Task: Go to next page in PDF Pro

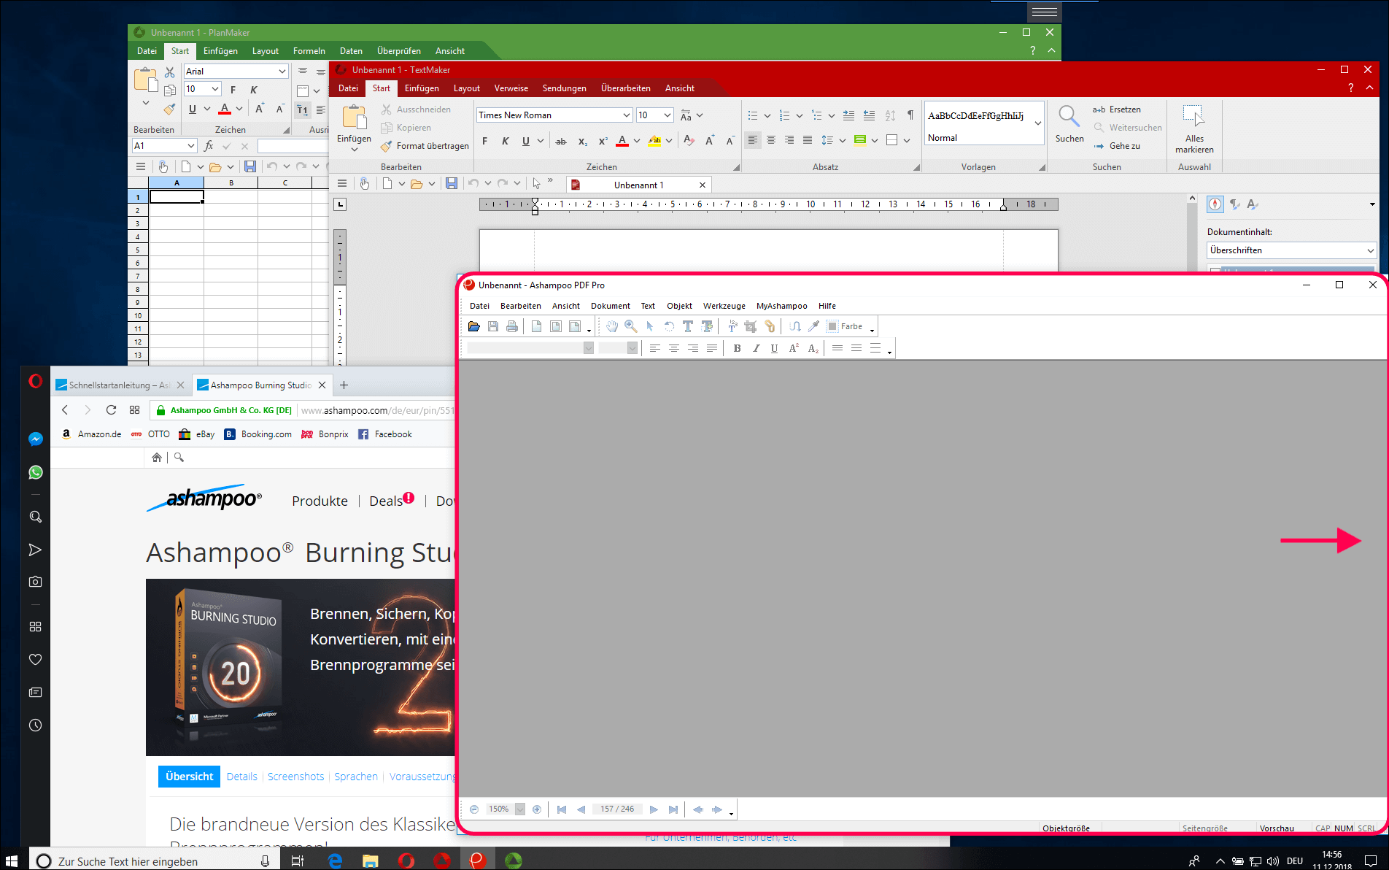Action: pos(654,809)
